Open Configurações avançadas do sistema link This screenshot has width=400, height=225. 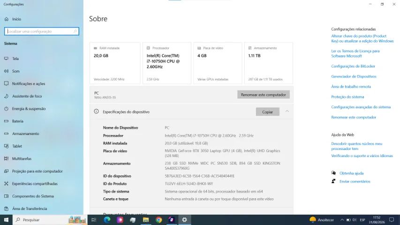[x=361, y=107]
